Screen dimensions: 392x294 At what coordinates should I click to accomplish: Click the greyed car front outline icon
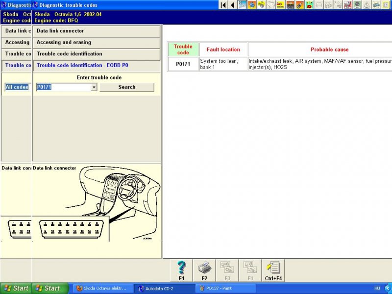[x=319, y=5]
